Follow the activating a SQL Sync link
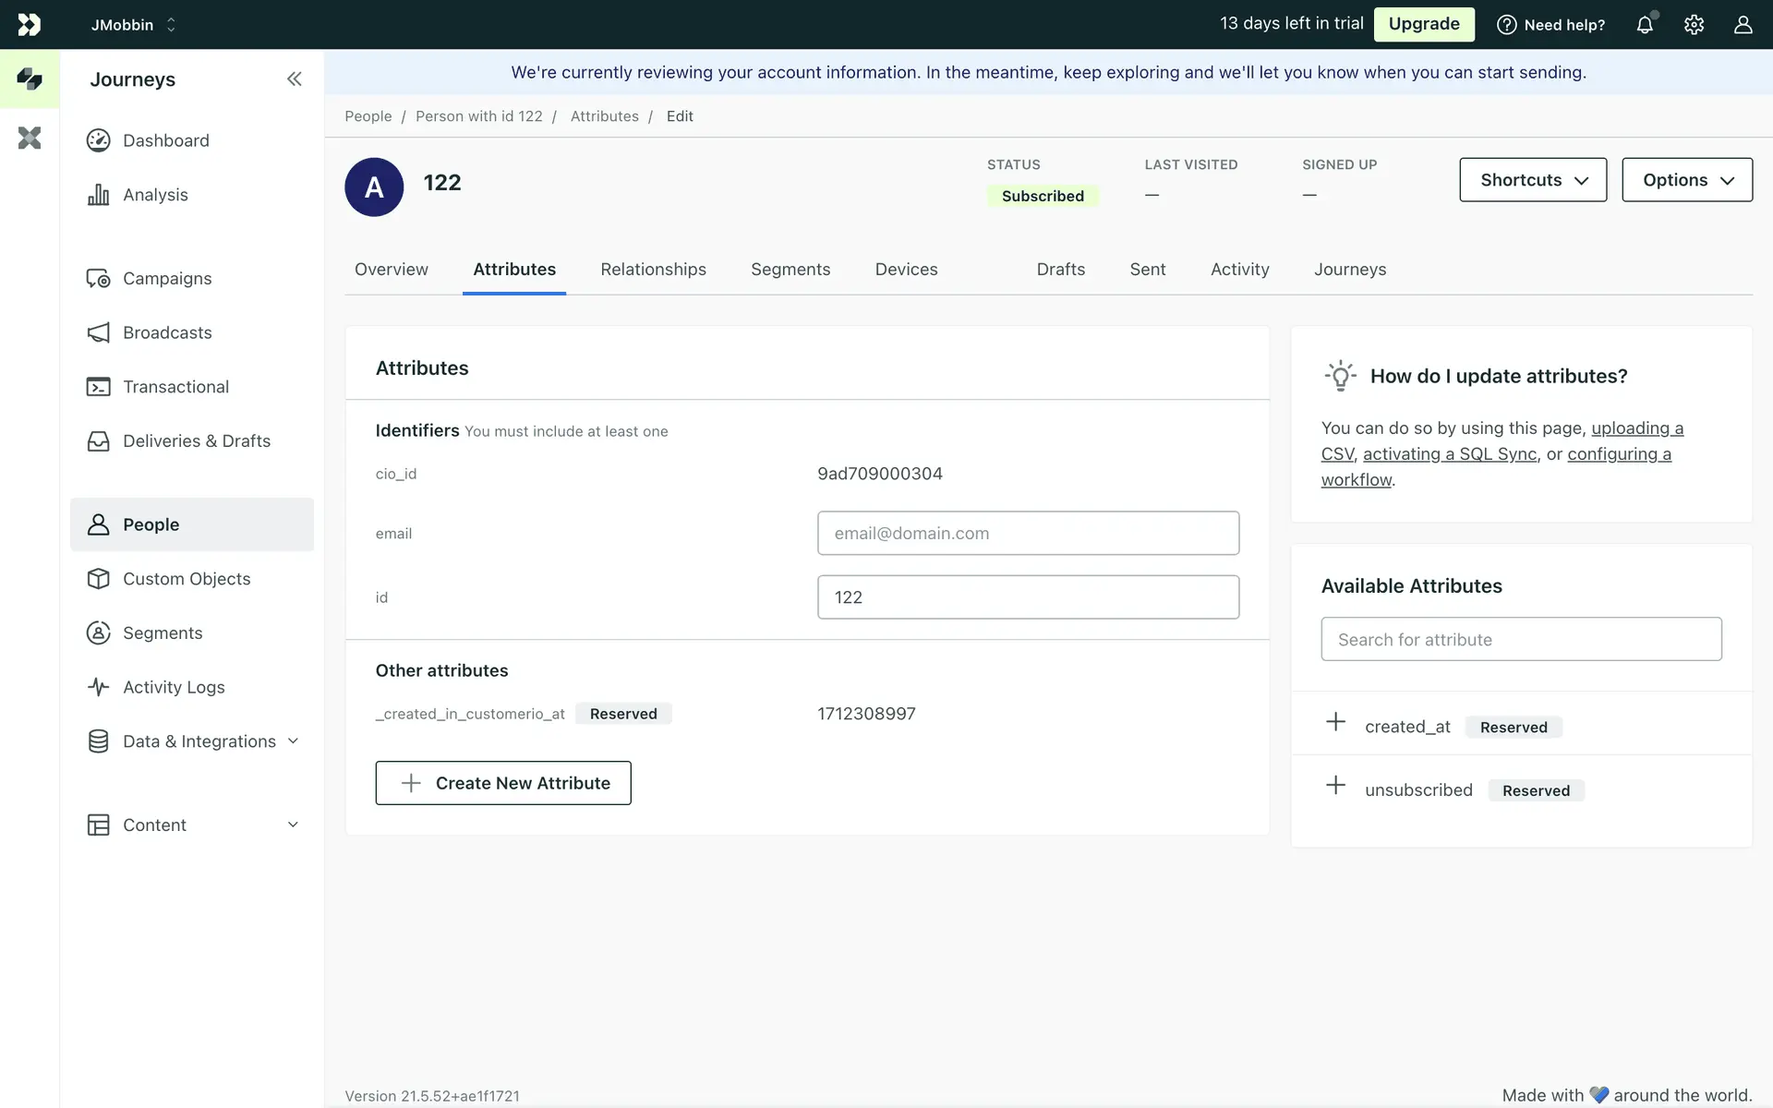Image resolution: width=1773 pixels, height=1108 pixels. click(1450, 454)
